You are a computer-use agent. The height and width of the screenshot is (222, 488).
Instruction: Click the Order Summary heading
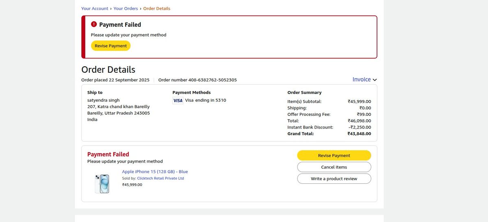pyautogui.click(x=304, y=92)
